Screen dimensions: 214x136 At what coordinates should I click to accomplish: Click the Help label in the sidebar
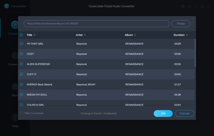coord(15,126)
